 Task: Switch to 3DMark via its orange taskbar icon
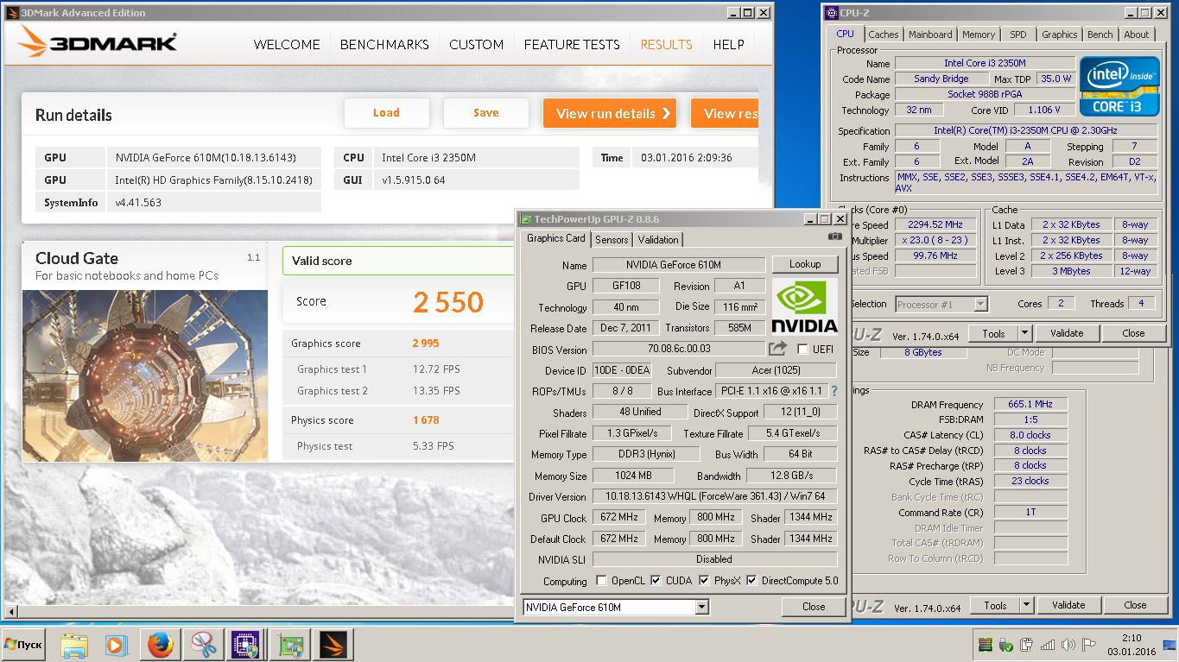[x=333, y=645]
